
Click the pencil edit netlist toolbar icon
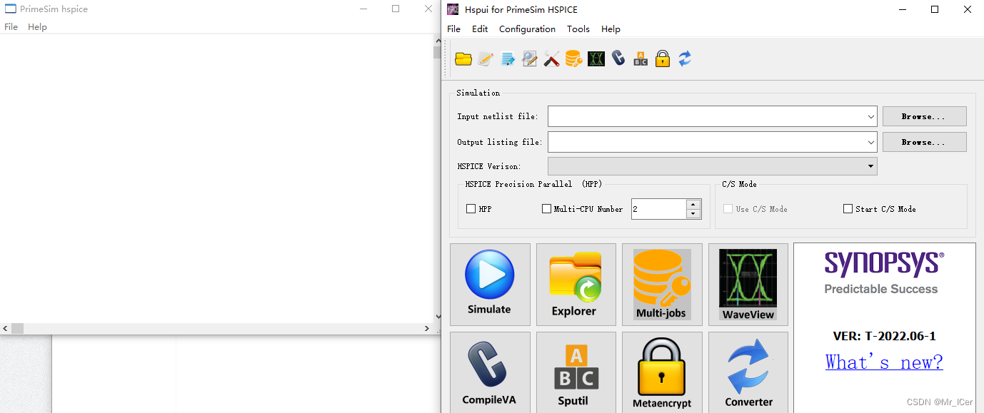click(486, 58)
